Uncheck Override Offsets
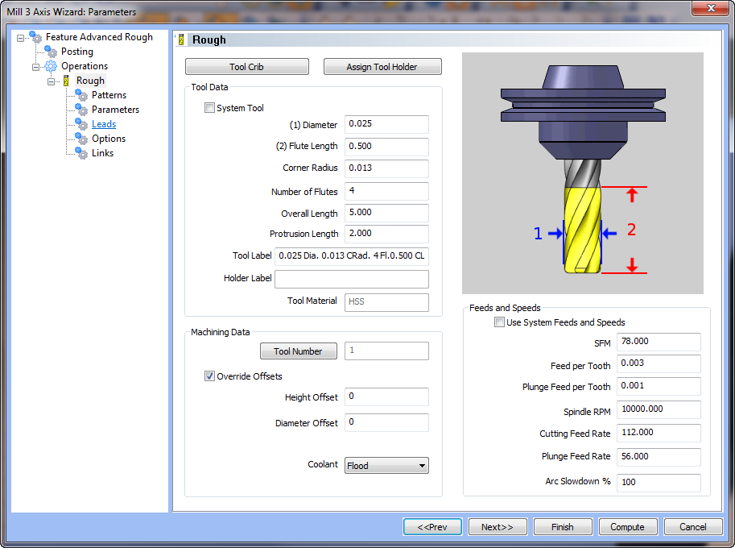The width and height of the screenshot is (735, 548). point(209,375)
